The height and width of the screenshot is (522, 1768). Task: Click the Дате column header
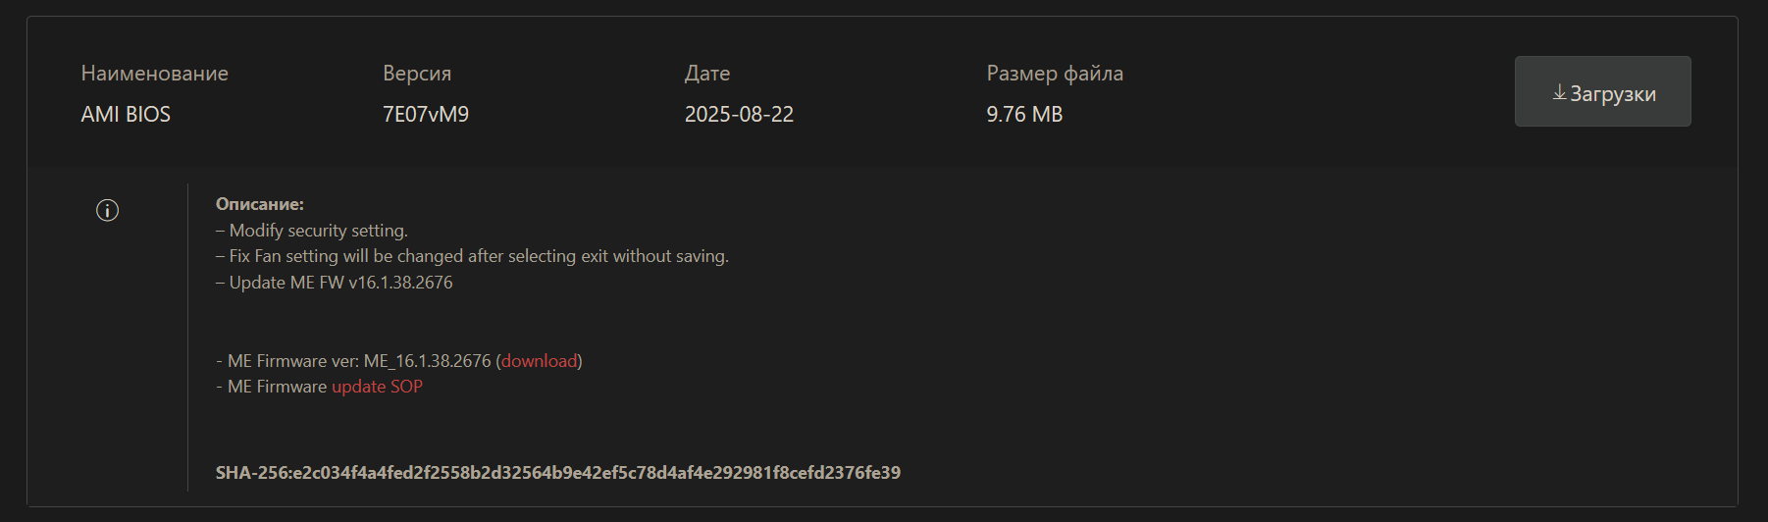(706, 74)
